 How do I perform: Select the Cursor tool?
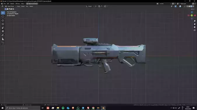(x=3, y=16)
